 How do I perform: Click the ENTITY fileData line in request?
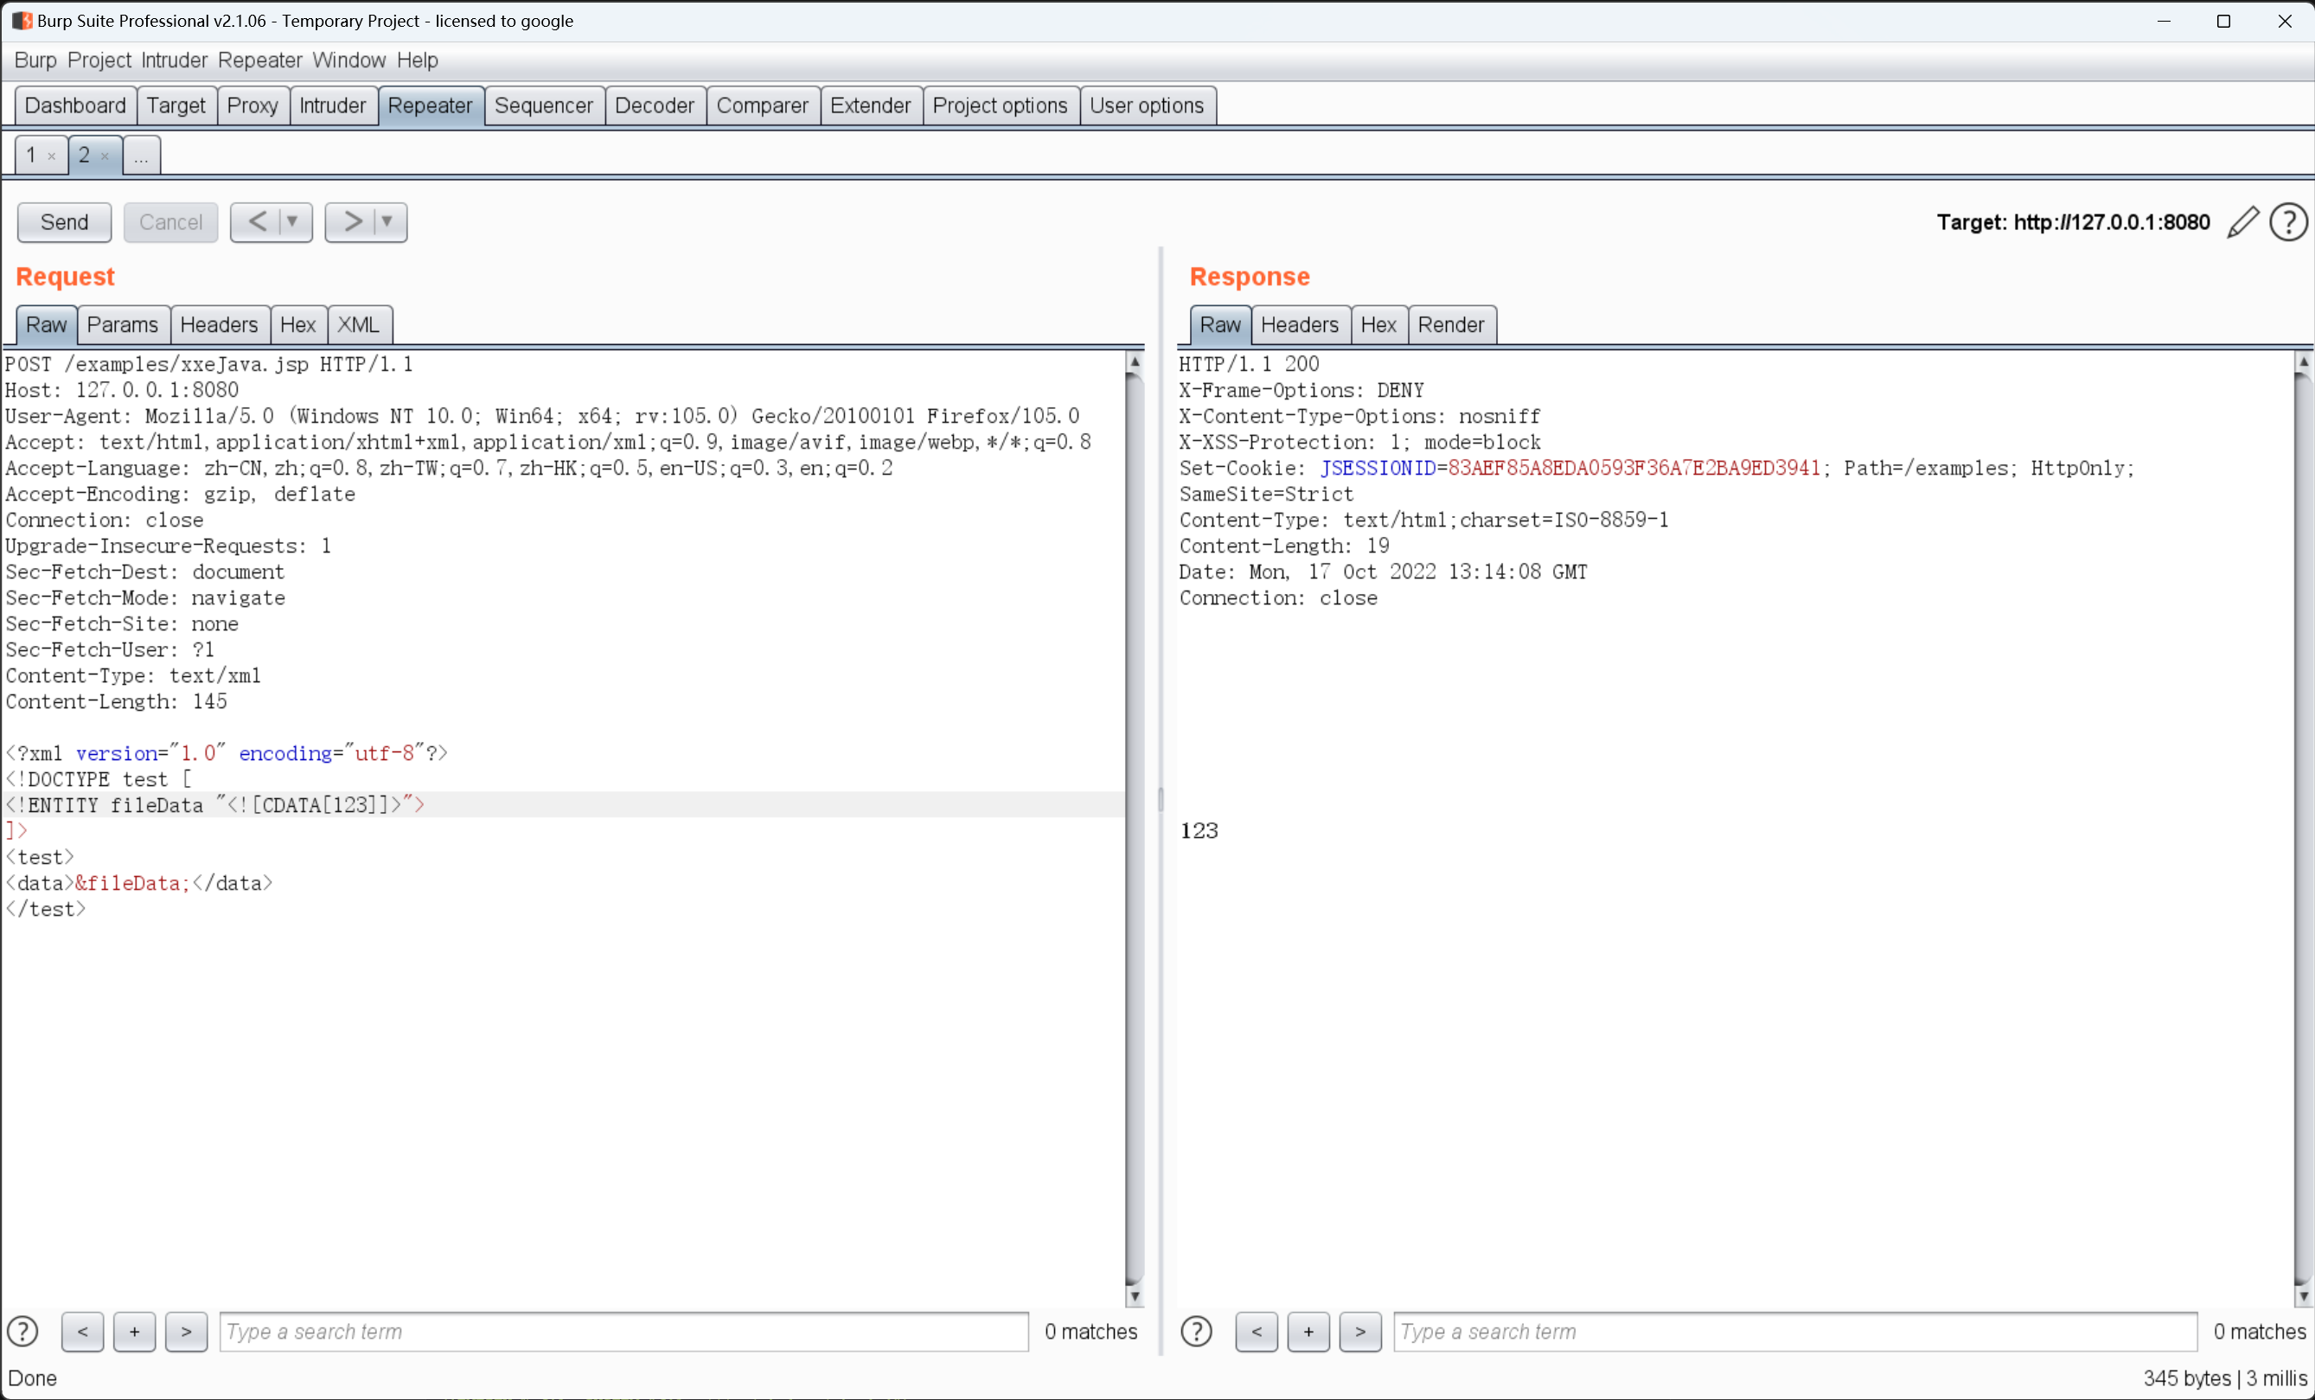click(215, 805)
